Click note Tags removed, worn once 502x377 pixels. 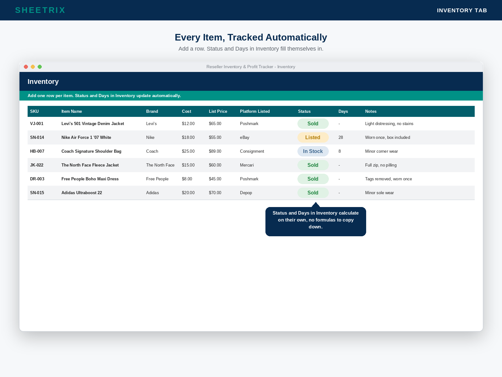(388, 179)
